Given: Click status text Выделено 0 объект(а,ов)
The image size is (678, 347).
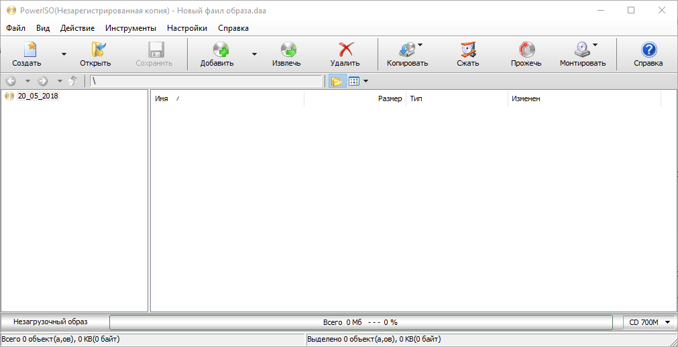Looking at the screenshot, I should click(374, 339).
